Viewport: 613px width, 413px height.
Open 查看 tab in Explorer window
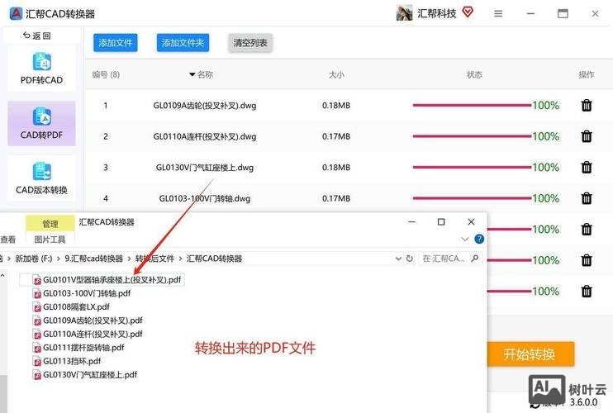(x=7, y=239)
